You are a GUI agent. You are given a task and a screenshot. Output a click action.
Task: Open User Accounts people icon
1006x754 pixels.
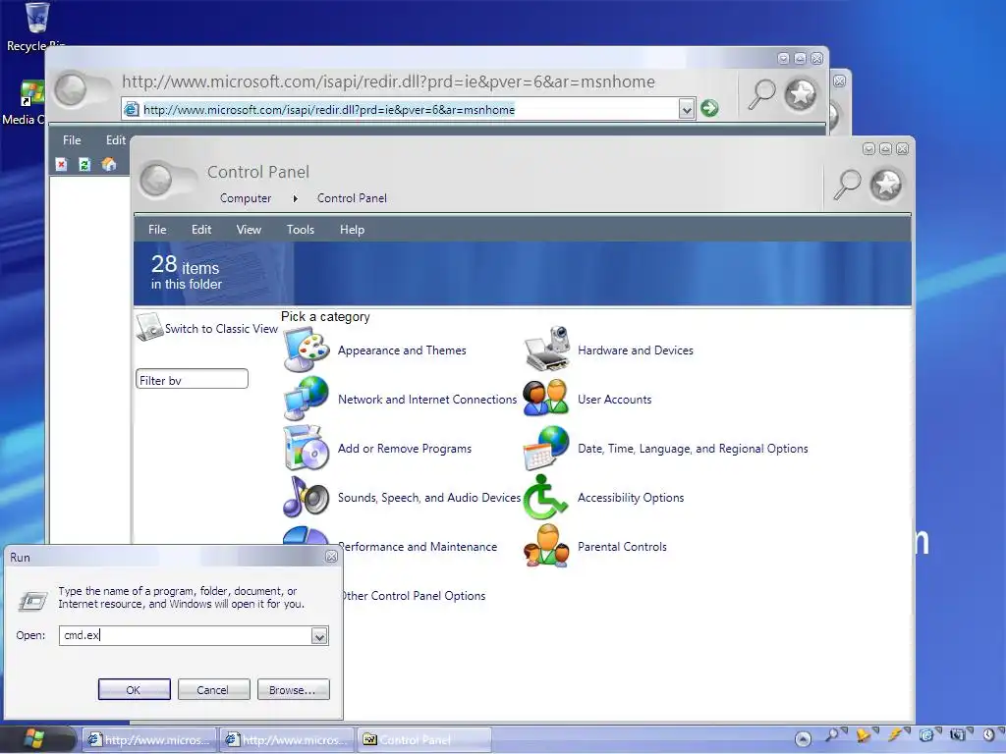(546, 399)
